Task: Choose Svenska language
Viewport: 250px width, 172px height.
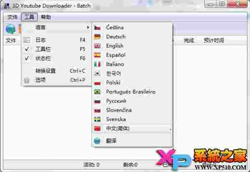Action: 132,120
